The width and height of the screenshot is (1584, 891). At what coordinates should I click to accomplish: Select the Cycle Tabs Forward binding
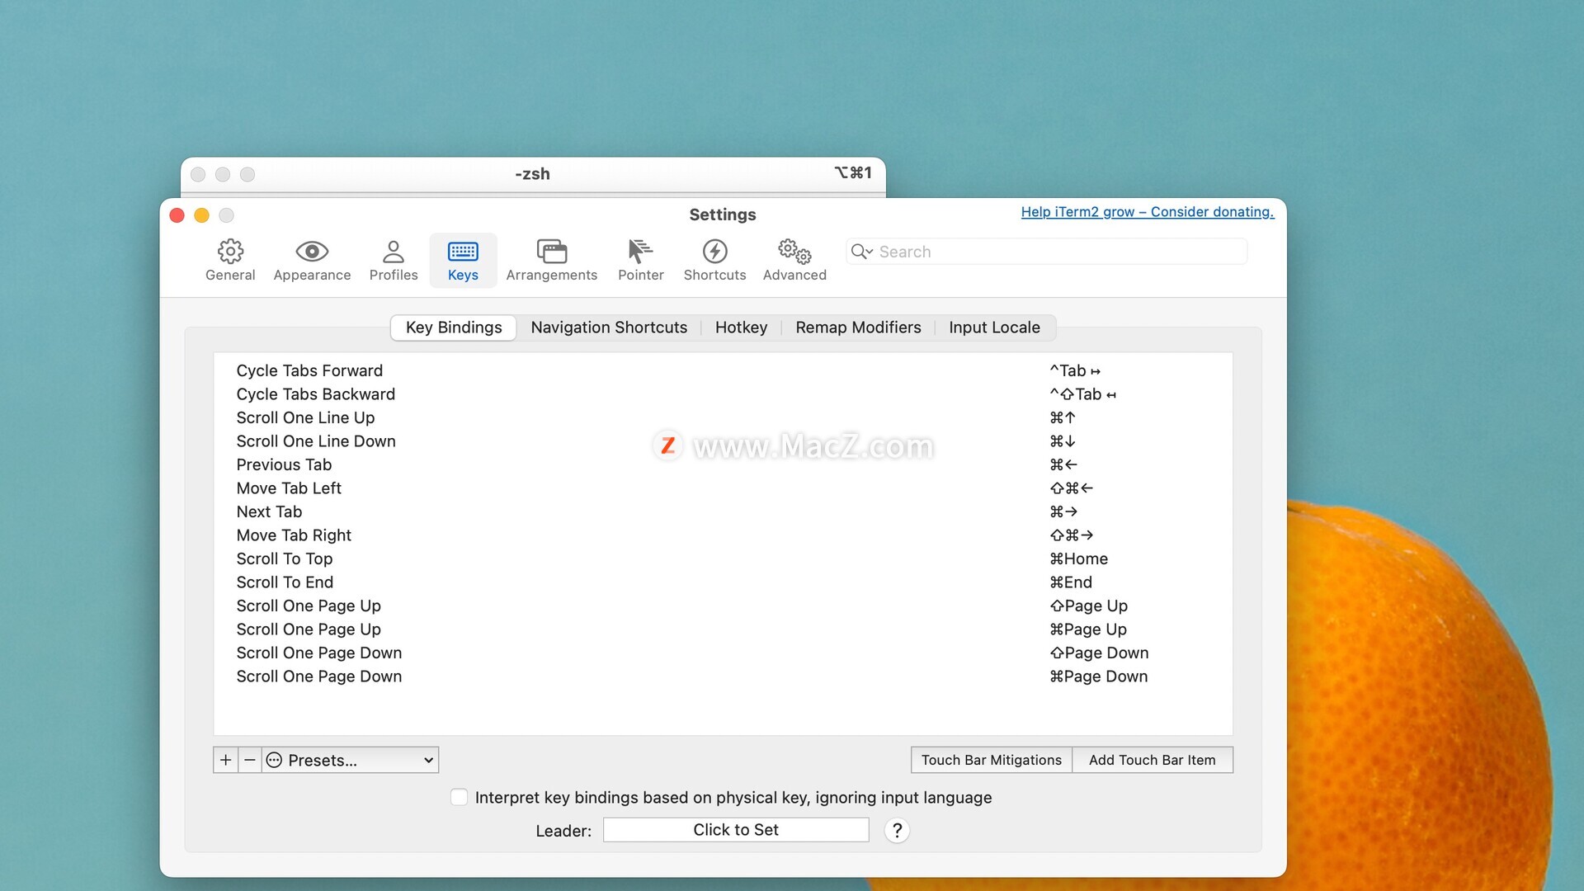[723, 370]
